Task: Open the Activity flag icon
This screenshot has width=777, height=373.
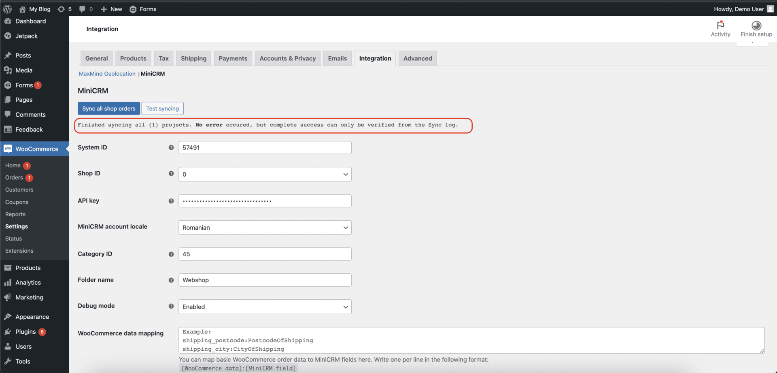Action: [720, 25]
